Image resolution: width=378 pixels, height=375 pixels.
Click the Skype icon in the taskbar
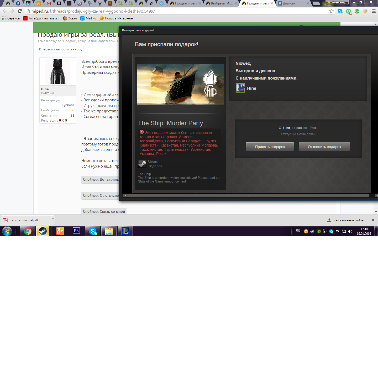tap(93, 231)
